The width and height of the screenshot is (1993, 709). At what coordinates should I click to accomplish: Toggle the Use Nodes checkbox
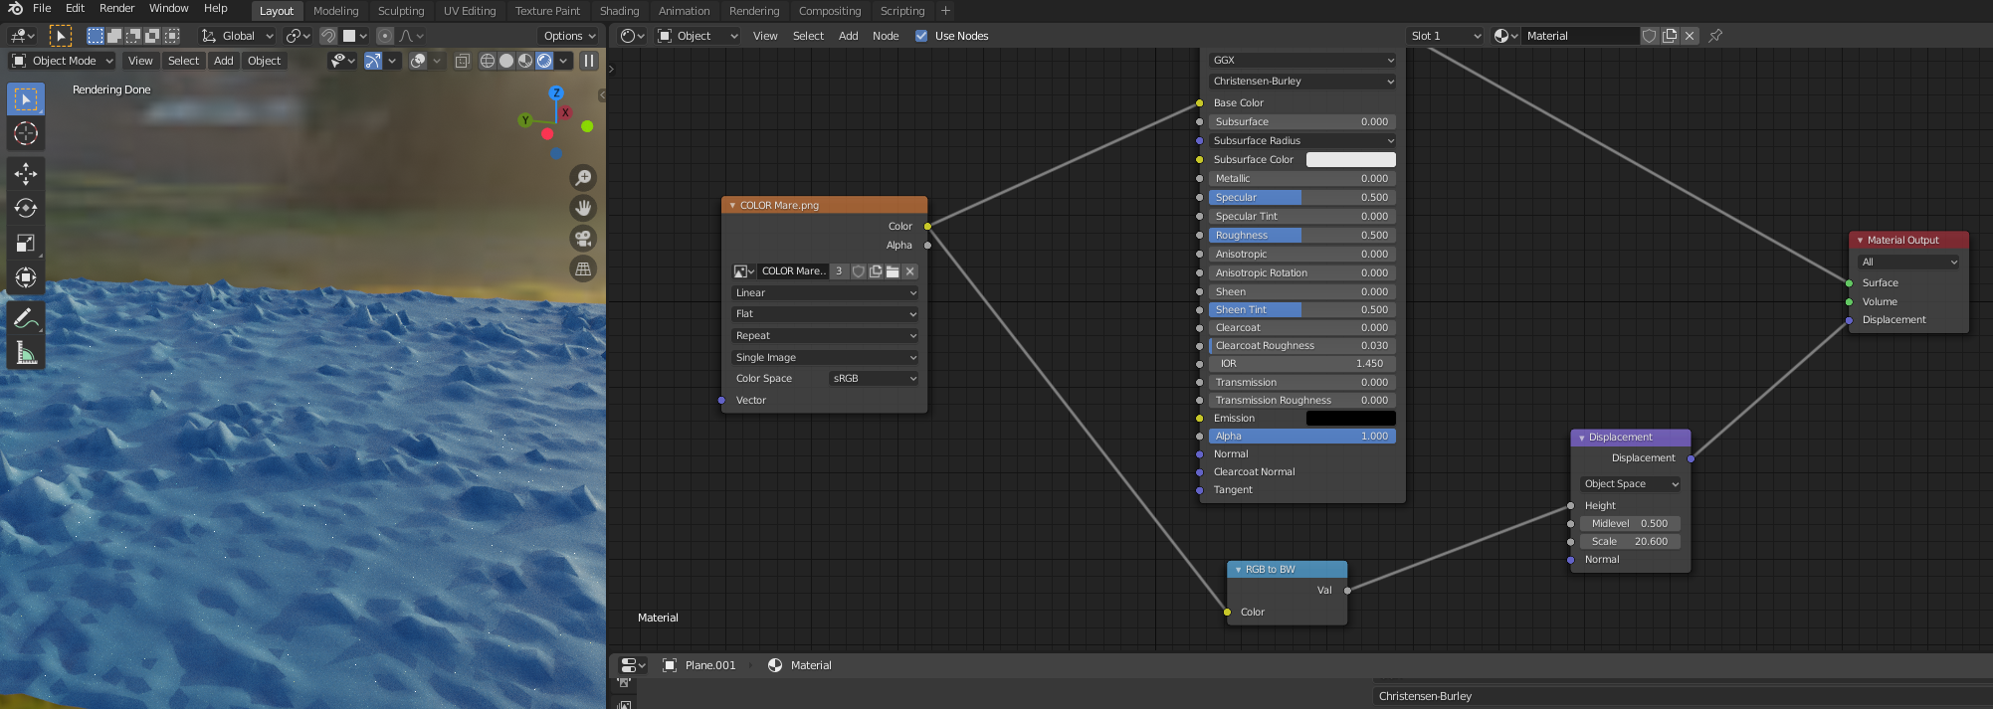pyautogui.click(x=921, y=36)
